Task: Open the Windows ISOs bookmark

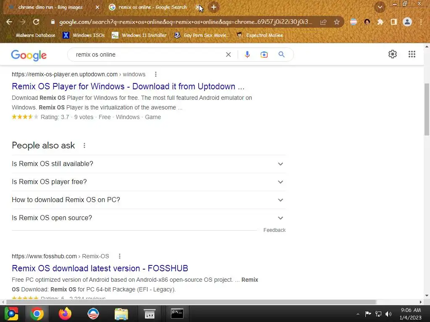Action: click(x=84, y=35)
